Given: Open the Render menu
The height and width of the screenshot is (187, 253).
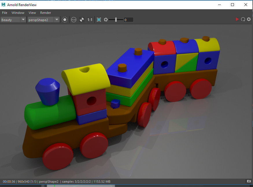Looking at the screenshot, I should pyautogui.click(x=46, y=13).
